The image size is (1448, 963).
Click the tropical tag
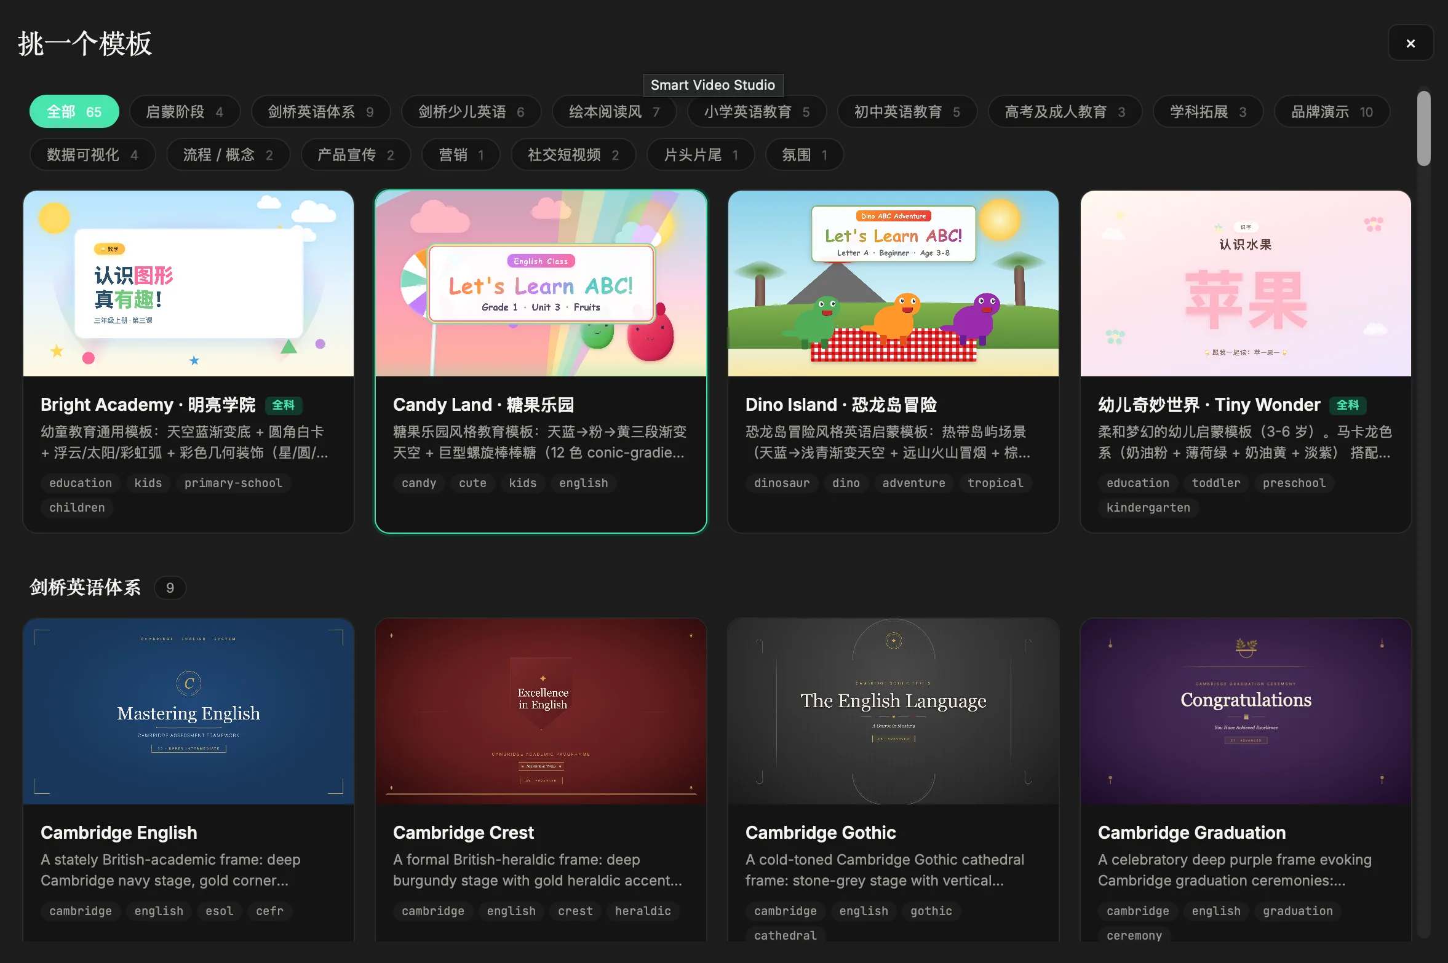point(995,483)
